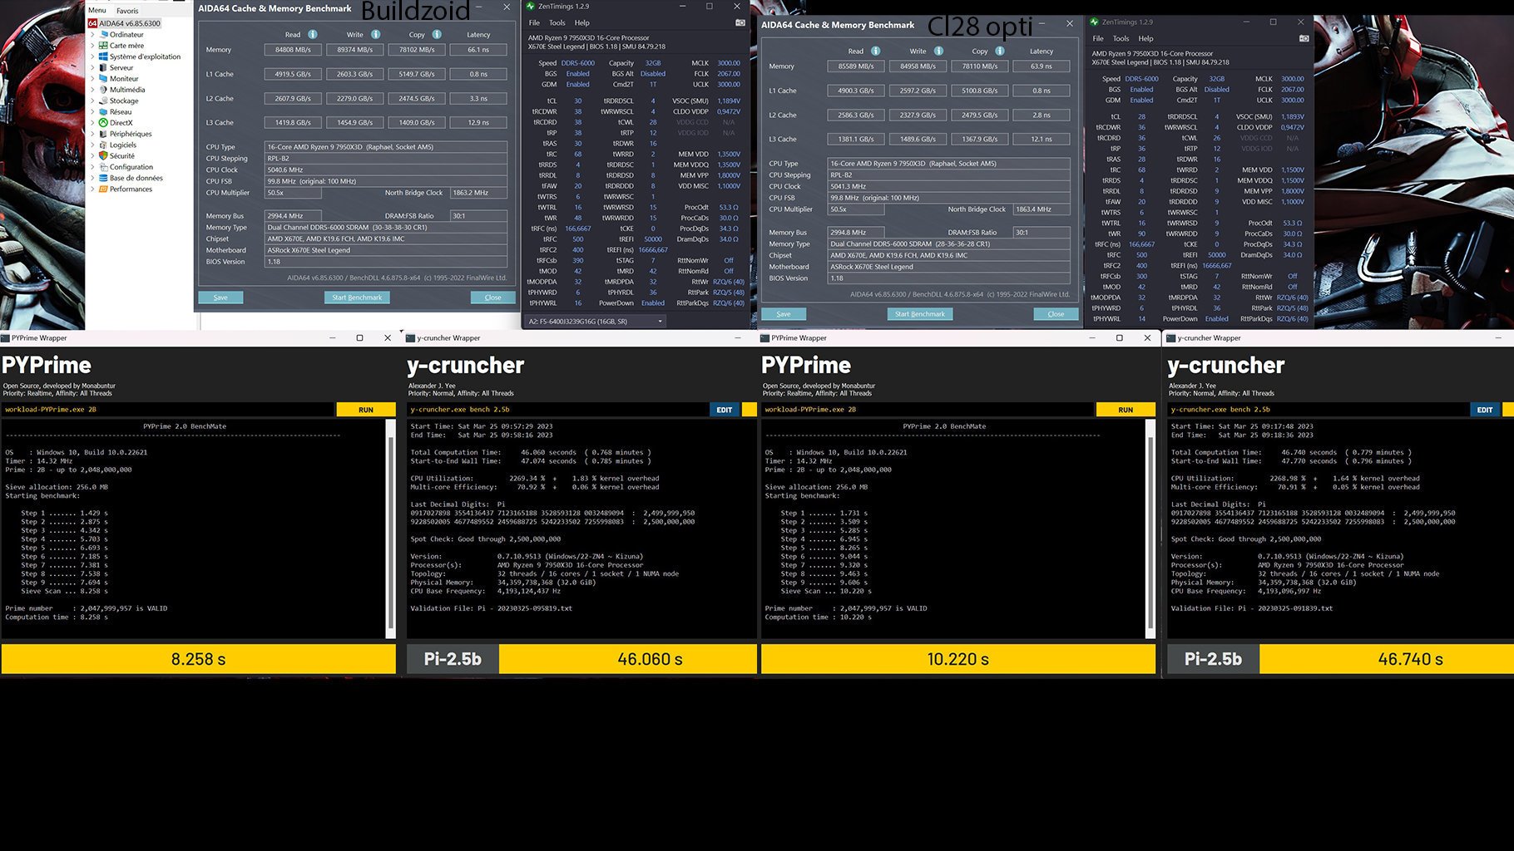
Task: Click the Moniteur display icon
Action: click(x=103, y=78)
